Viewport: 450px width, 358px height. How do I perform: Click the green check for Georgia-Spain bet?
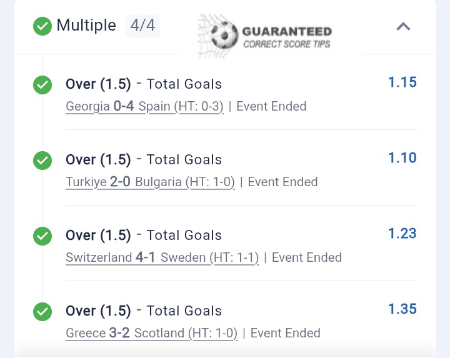pyautogui.click(x=42, y=84)
